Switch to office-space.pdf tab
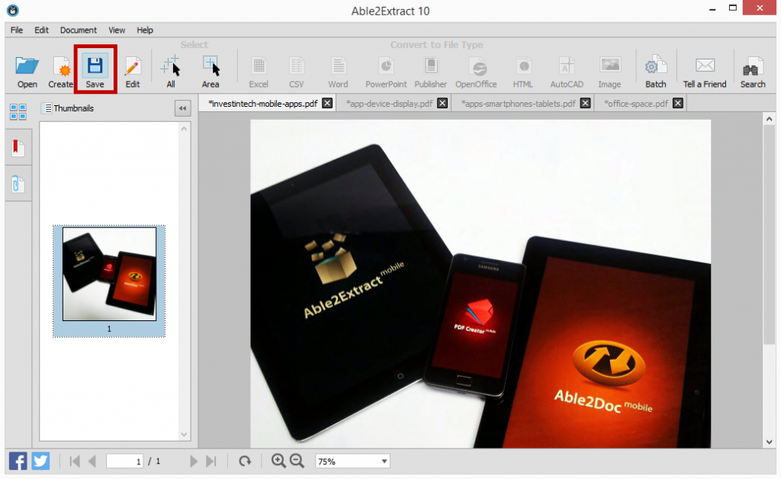 (635, 104)
